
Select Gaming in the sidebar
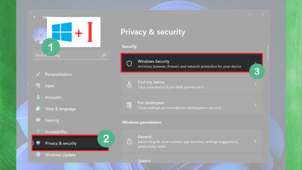[70, 120]
